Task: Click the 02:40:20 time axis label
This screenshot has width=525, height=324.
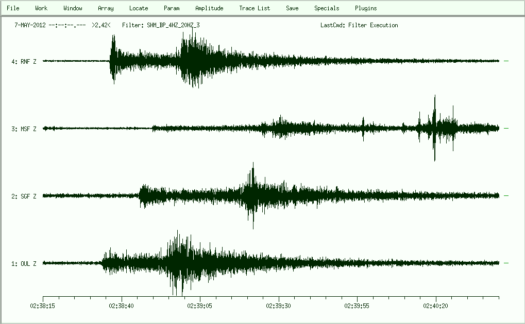Action: point(436,305)
